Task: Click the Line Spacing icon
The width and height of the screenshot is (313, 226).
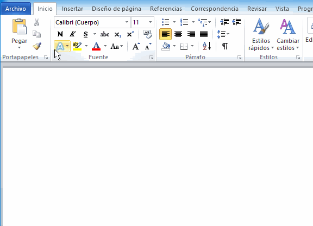Action: pyautogui.click(x=221, y=34)
